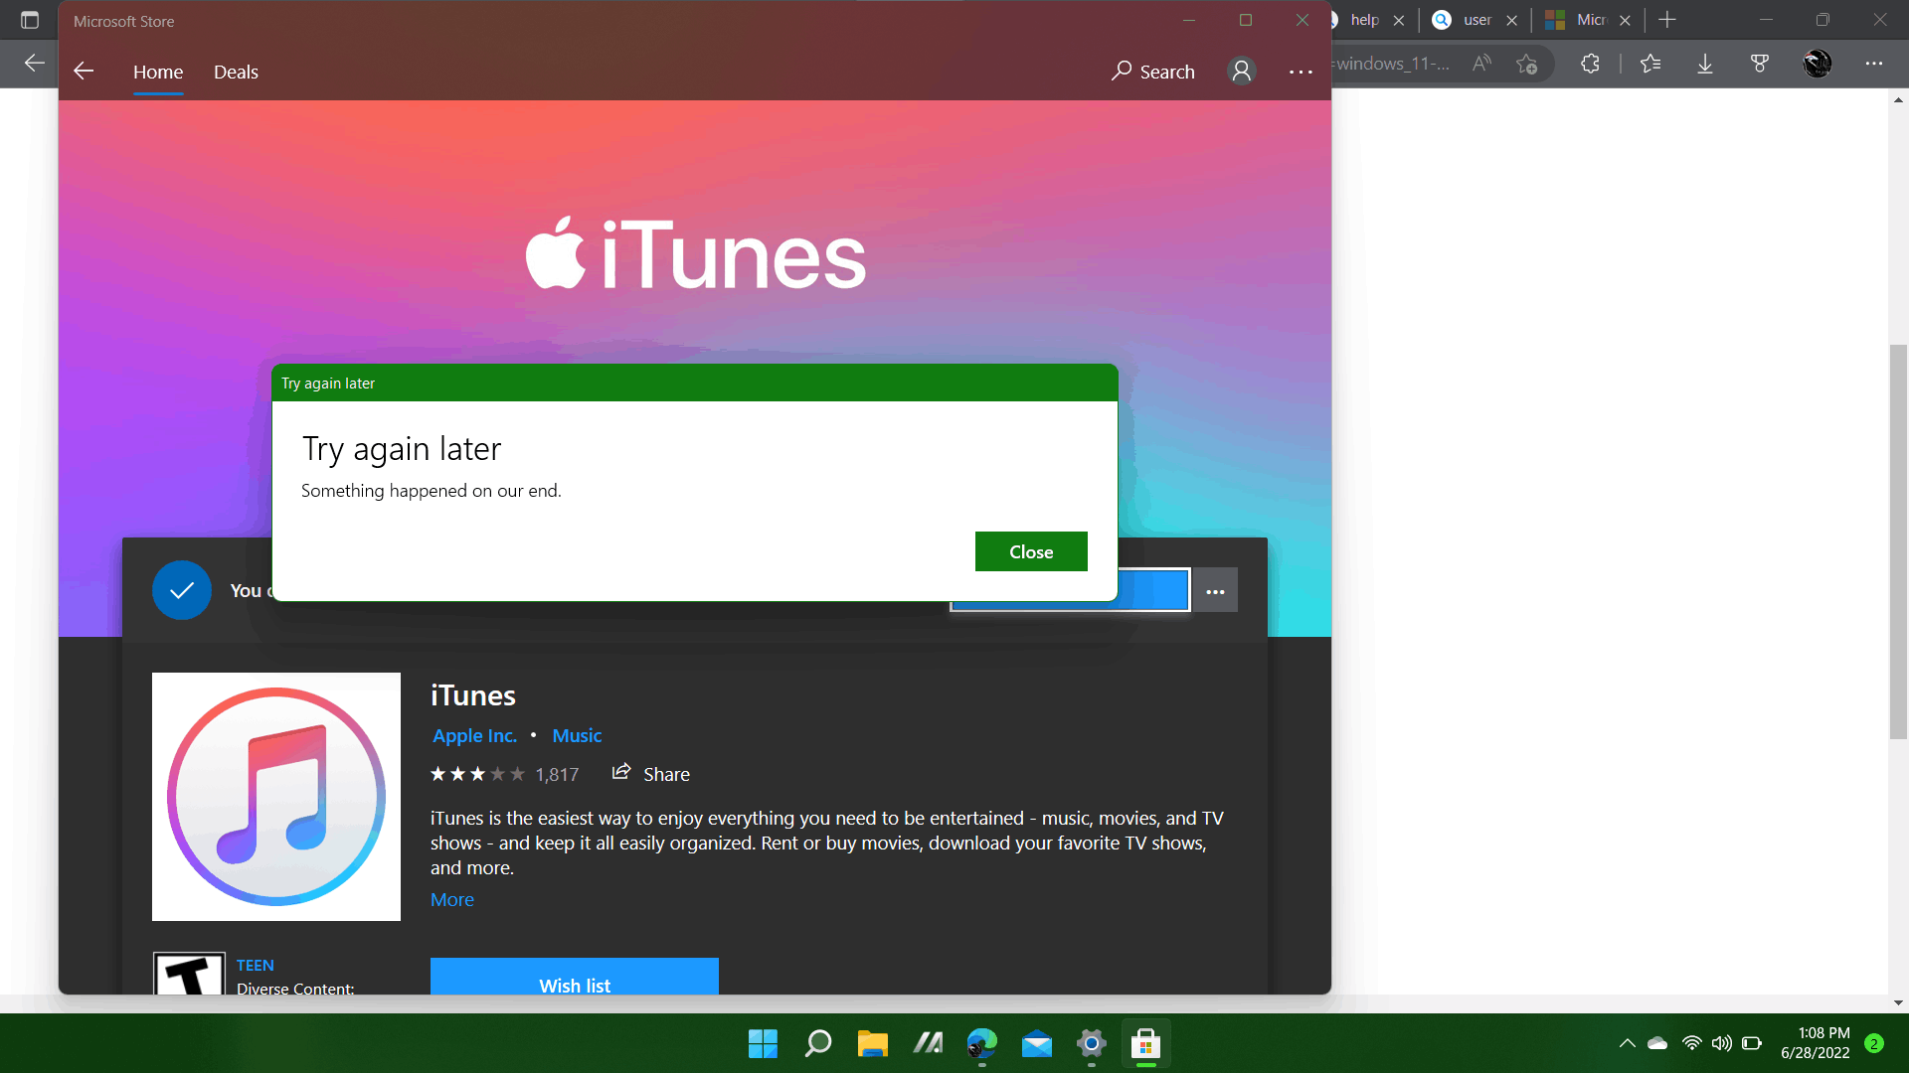The image size is (1909, 1073).
Task: Open Wi-Fi network status icon
Action: click(1691, 1043)
